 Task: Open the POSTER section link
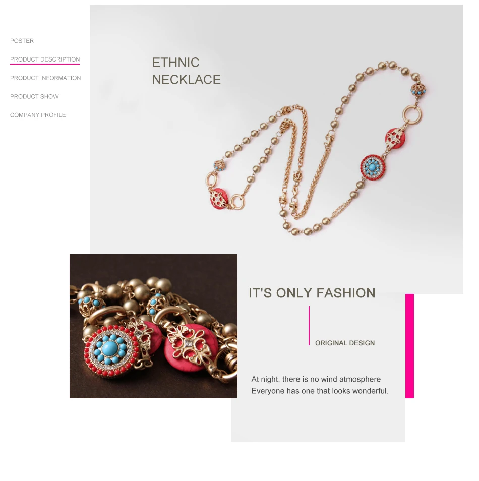point(22,41)
